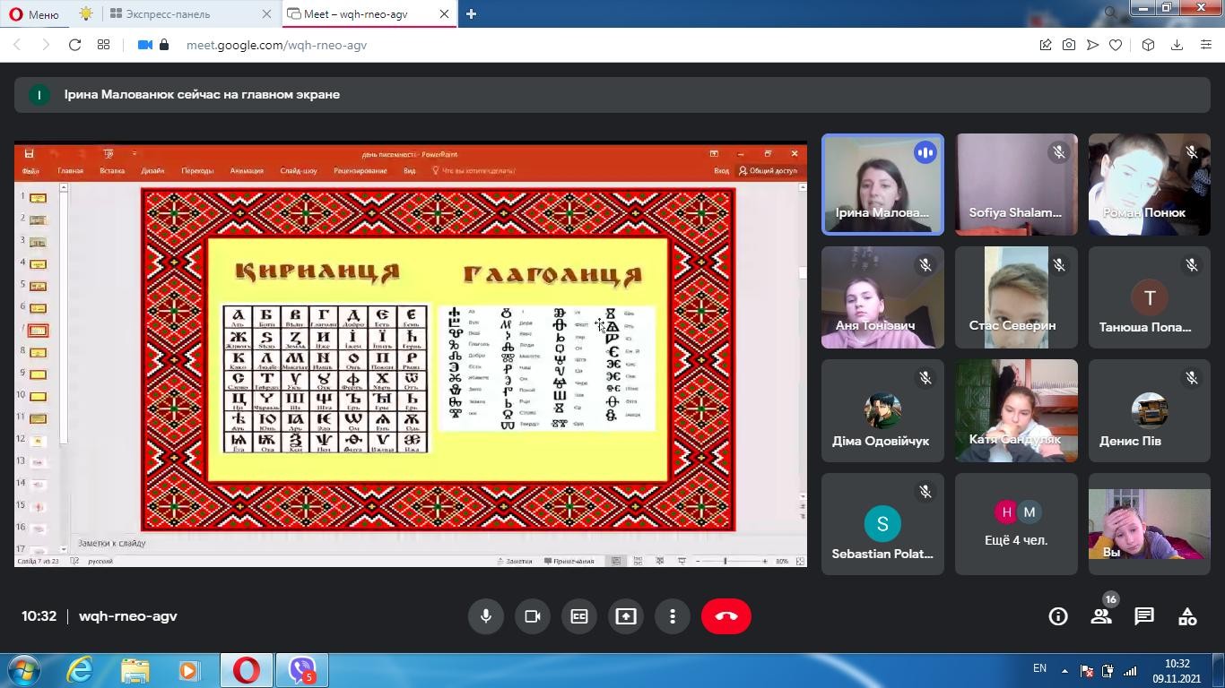Open the Windows Start button

click(x=23, y=670)
